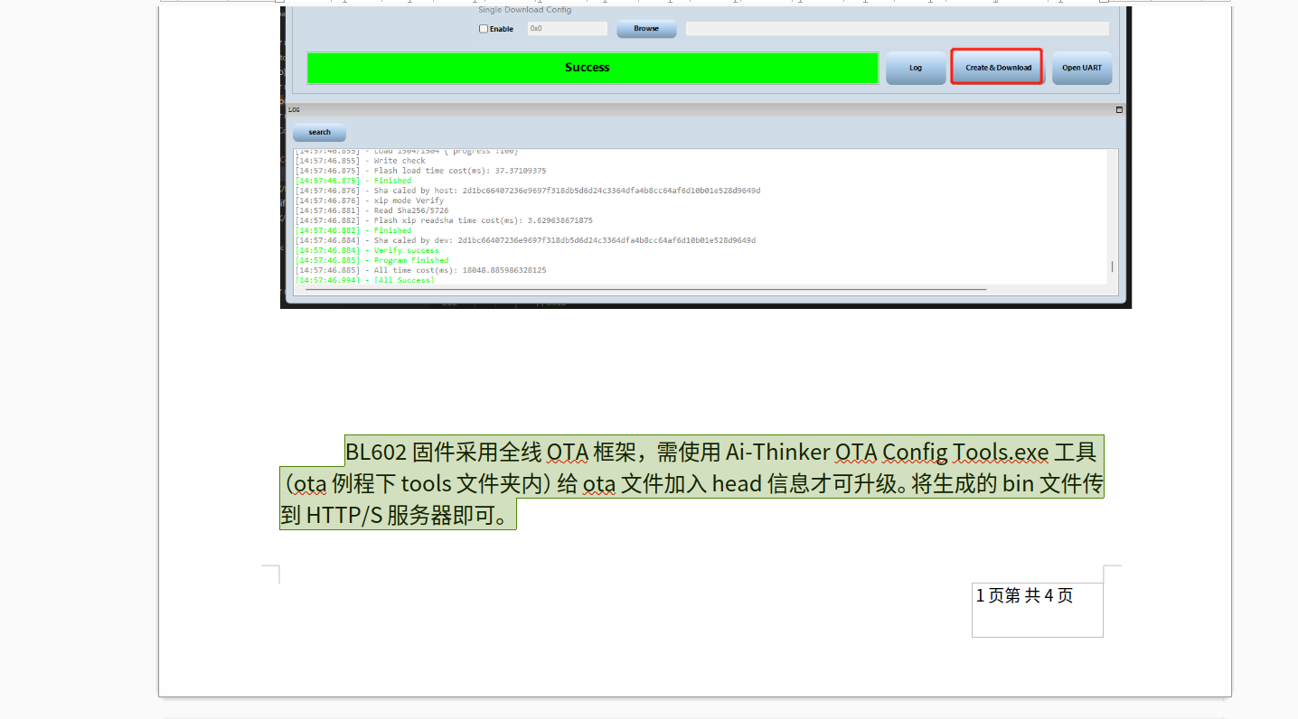Screen dimensions: 1298x719
Task: Click 'Ai-Thinker' in the highlighted paragraph
Action: (x=777, y=452)
